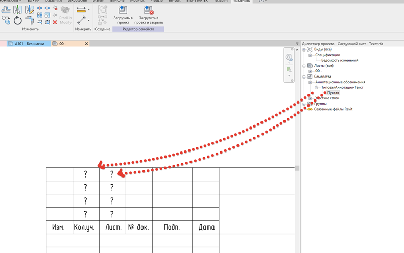This screenshot has width=404, height=253.
Task: Select the Пустая family type
Action: pos(333,93)
